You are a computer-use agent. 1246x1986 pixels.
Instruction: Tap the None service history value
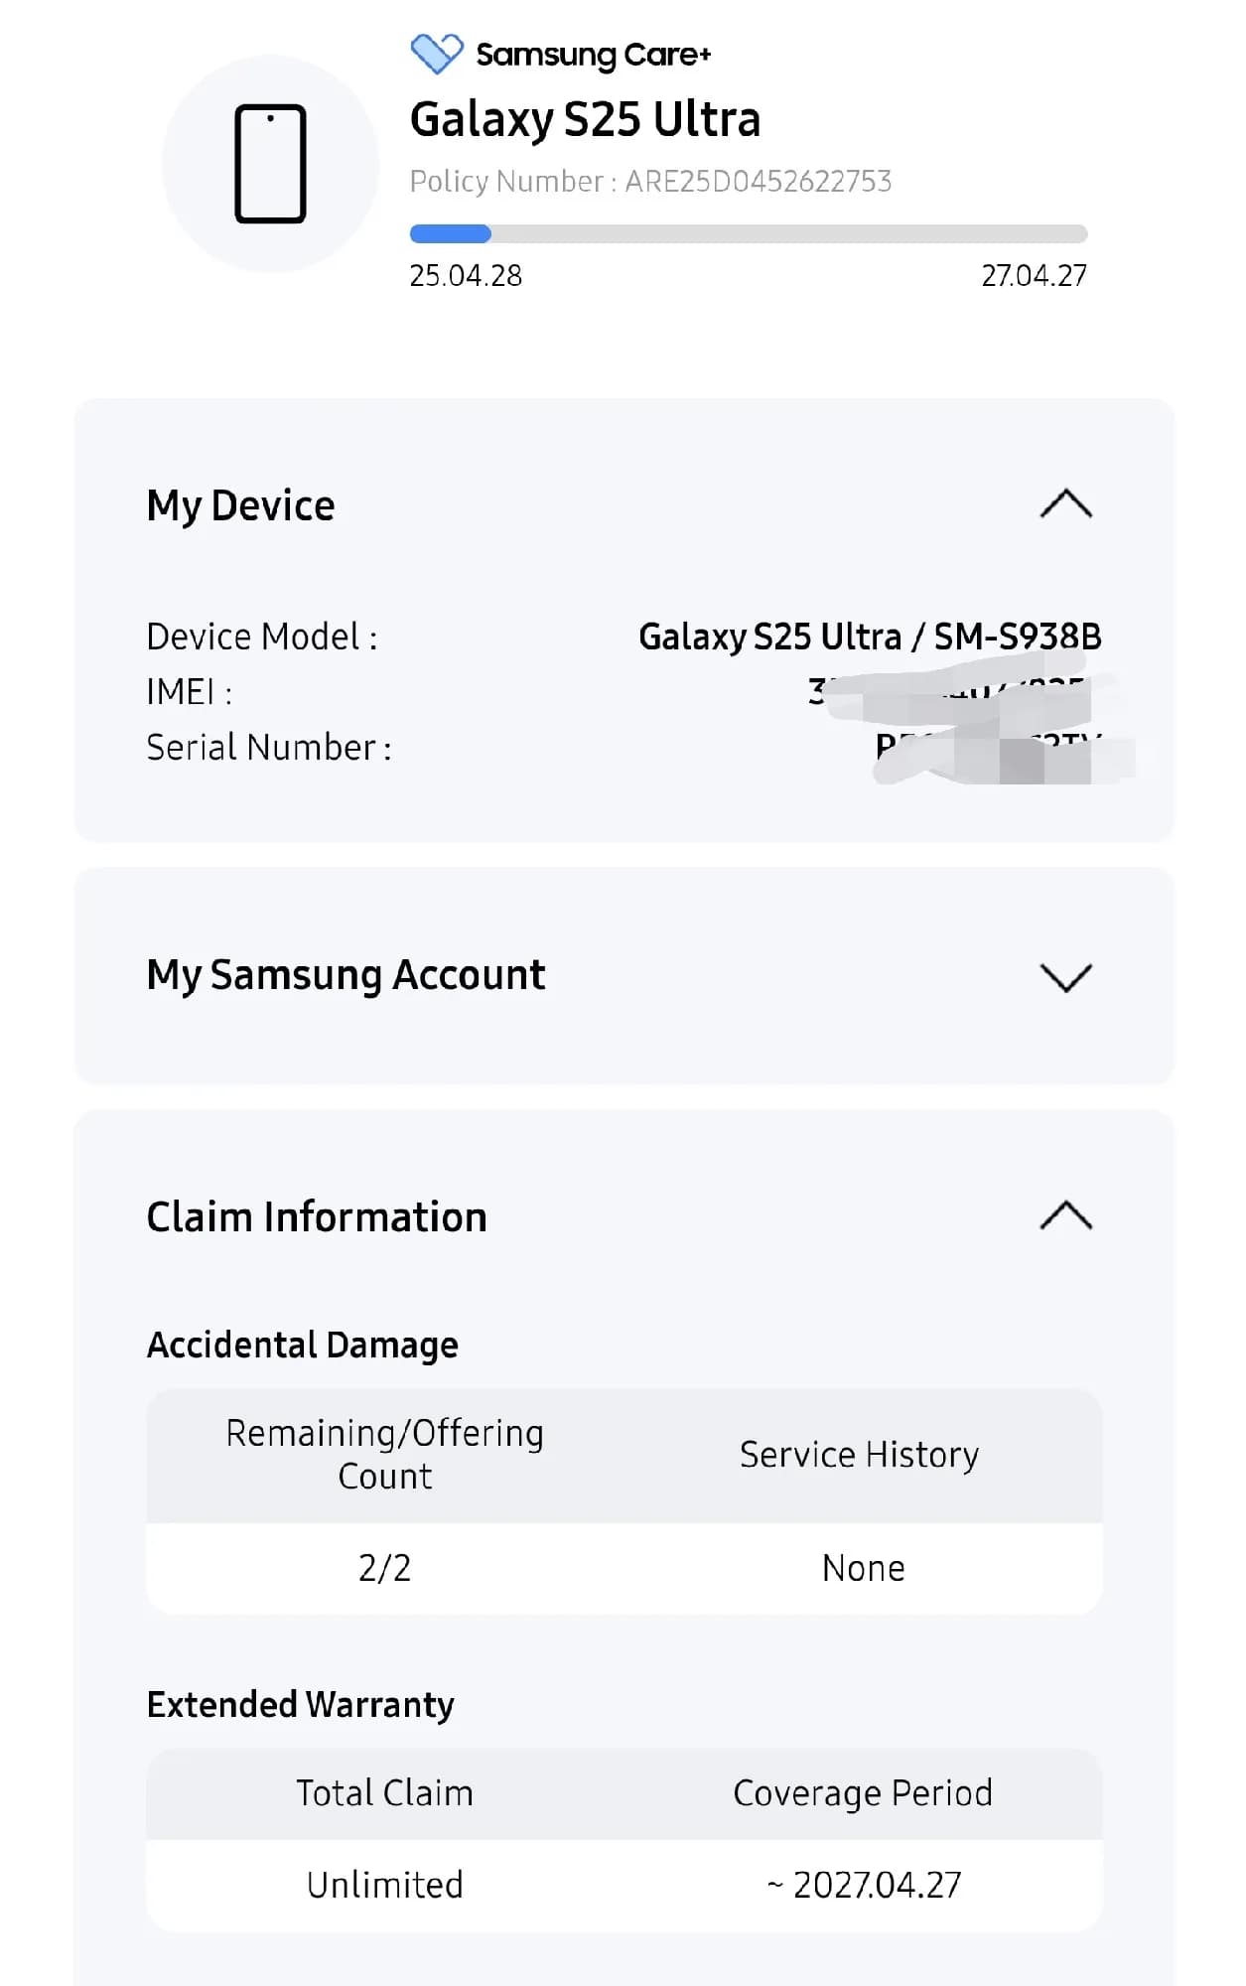click(864, 1568)
